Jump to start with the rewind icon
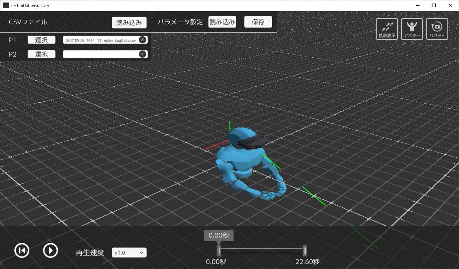 [x=22, y=250]
